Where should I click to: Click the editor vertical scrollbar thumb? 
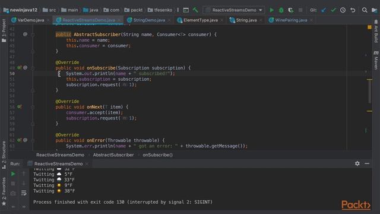(x=369, y=91)
